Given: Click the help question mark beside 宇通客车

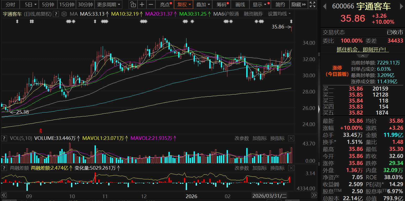Looking at the screenshot, I should pyautogui.click(x=56, y=14).
